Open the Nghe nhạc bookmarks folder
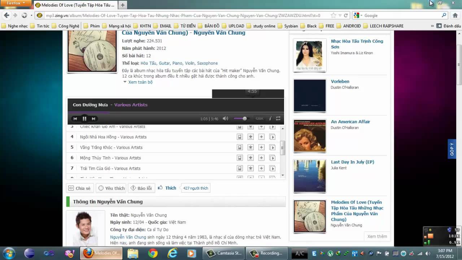The image size is (462, 260). [15, 26]
